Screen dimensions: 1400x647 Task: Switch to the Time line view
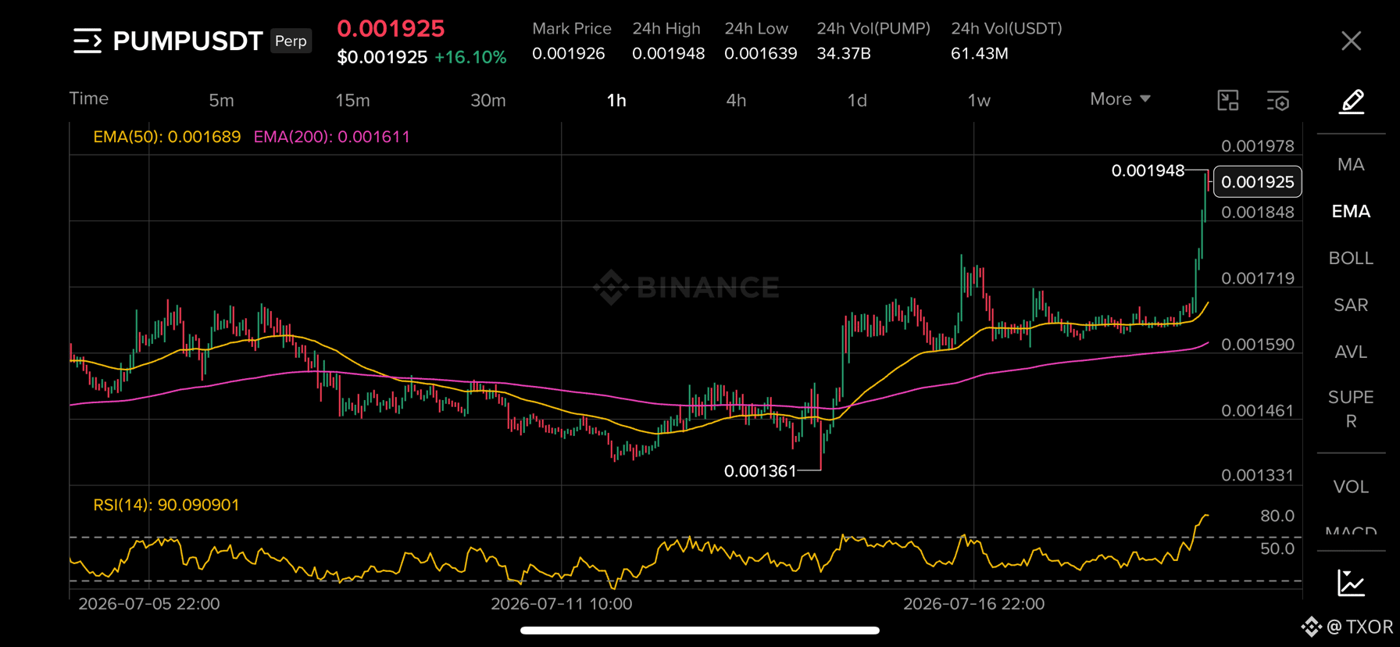tap(89, 98)
